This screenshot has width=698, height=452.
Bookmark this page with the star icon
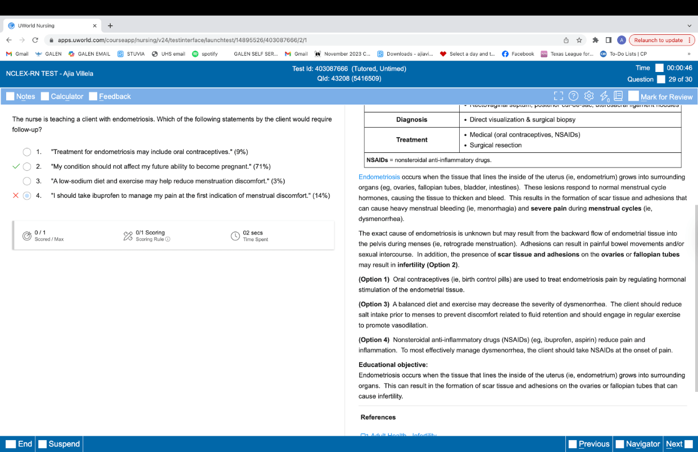tap(579, 40)
